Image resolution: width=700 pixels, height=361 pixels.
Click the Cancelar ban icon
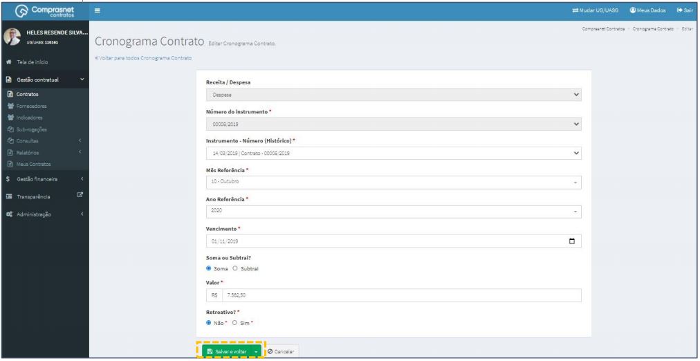point(270,351)
